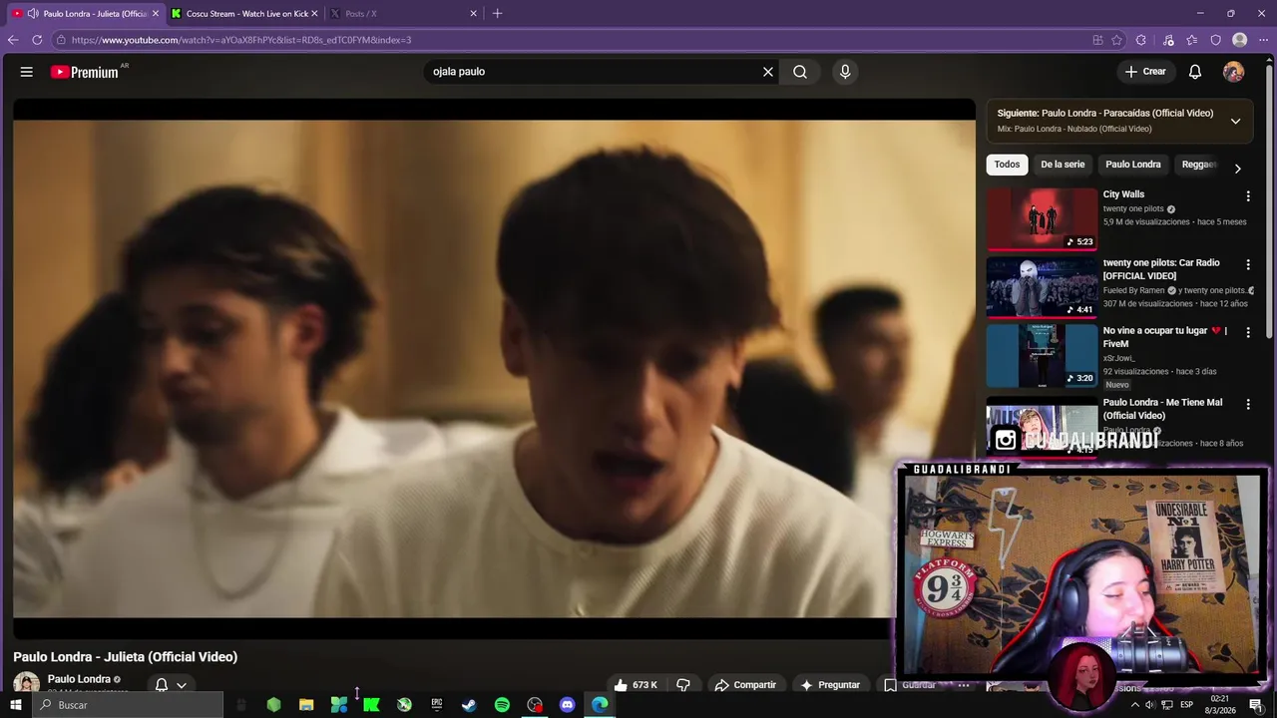
Task: Open the City Walls video thumbnail
Action: point(1042,218)
